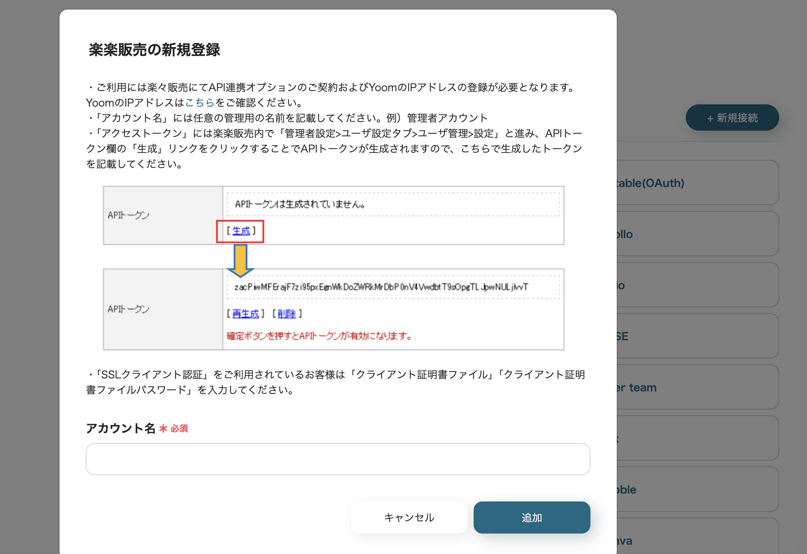The image size is (807, 554).
Task: Click the 再生成 link in the image
Action: [x=245, y=314]
